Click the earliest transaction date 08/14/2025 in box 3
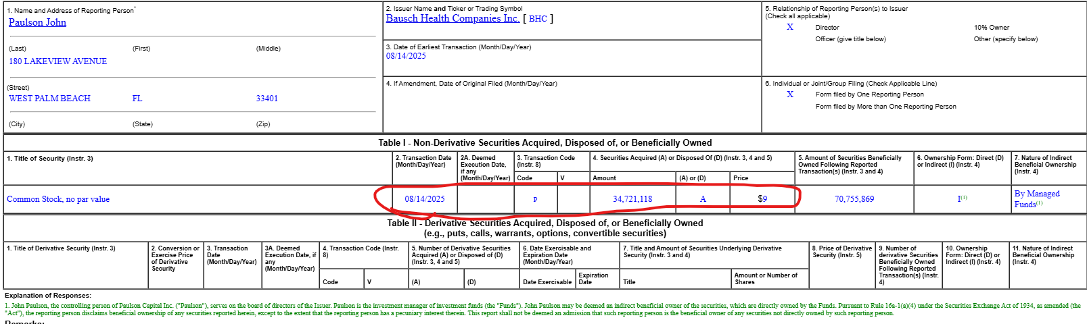 coord(406,56)
